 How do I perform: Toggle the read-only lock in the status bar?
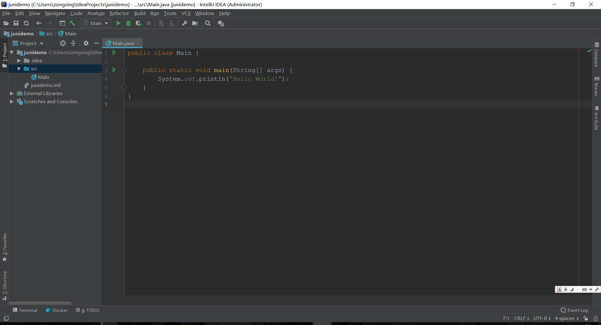coord(586,318)
